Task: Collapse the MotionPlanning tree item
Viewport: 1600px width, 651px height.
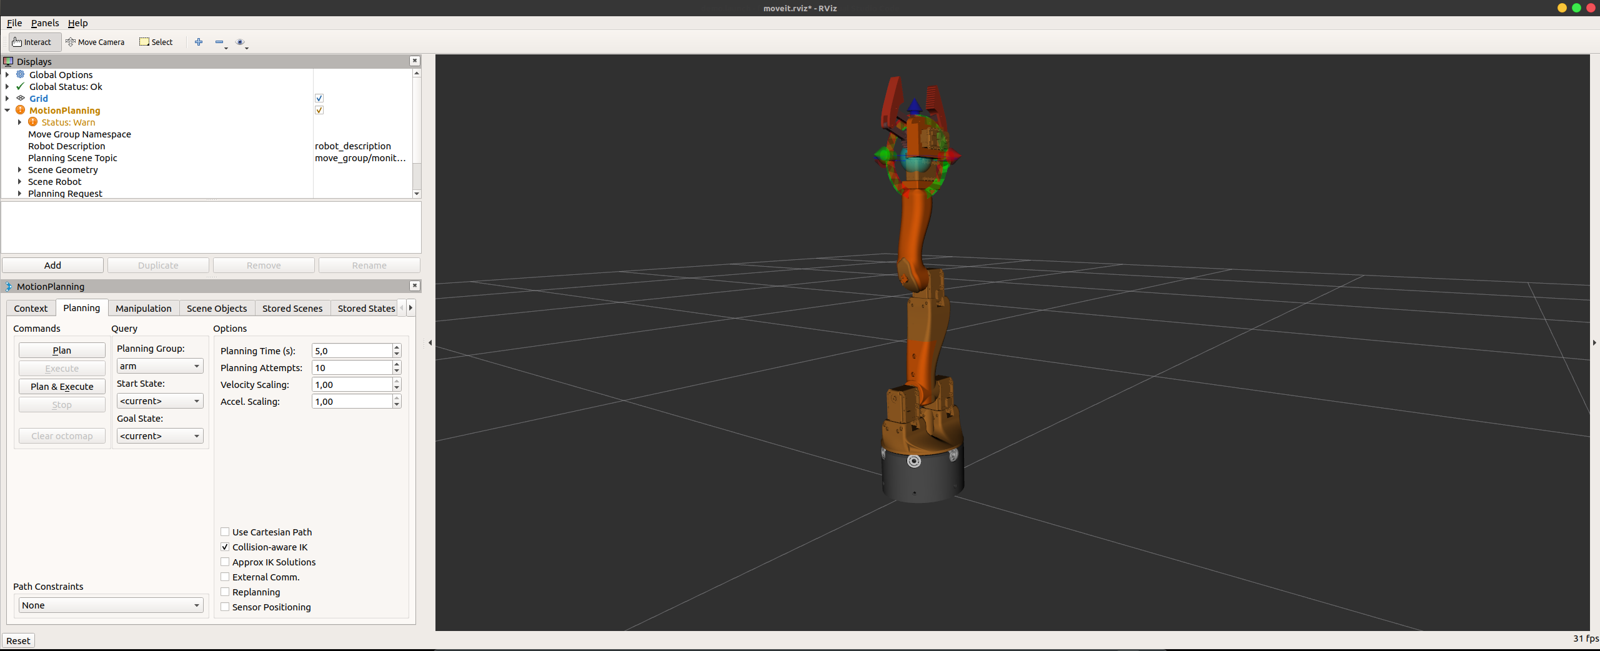Action: pos(7,110)
